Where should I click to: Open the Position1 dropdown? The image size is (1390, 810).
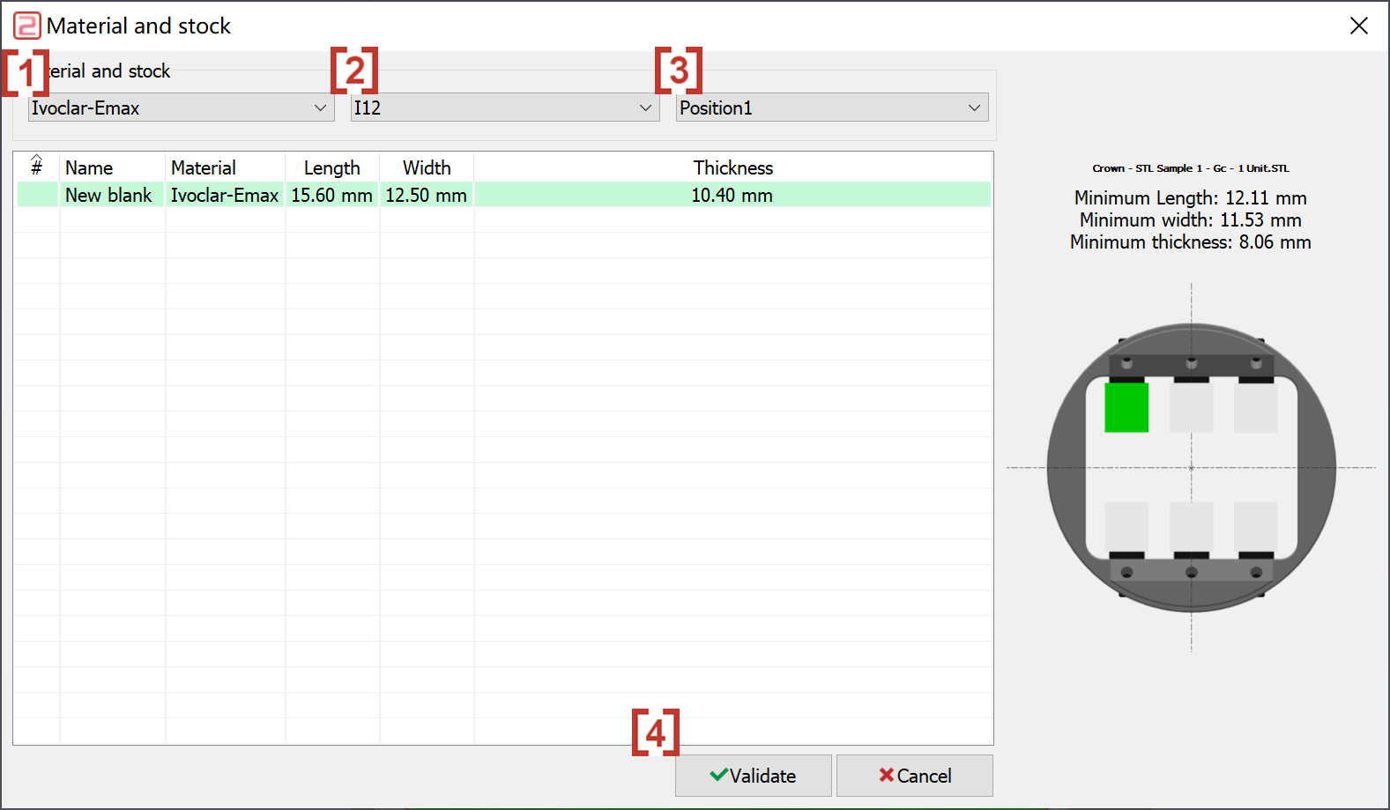(x=832, y=108)
